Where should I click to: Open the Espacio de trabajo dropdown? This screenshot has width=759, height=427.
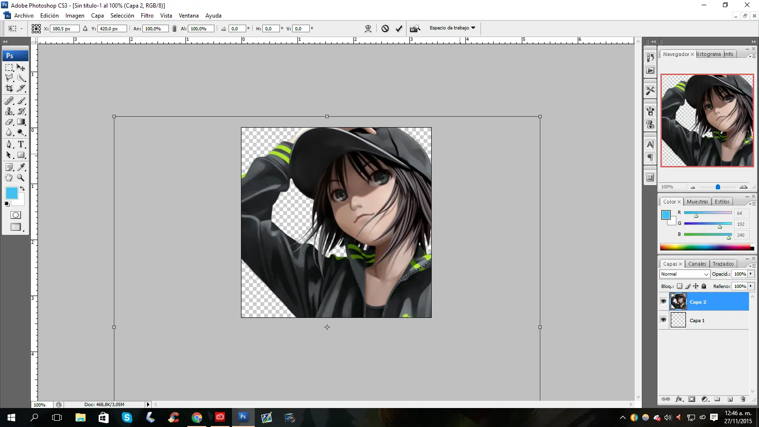click(x=453, y=28)
